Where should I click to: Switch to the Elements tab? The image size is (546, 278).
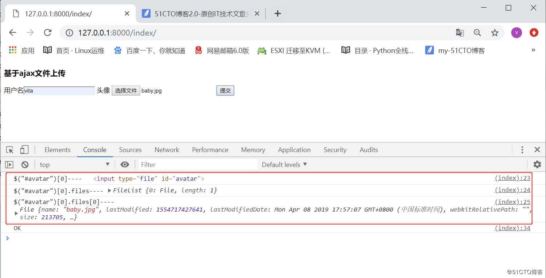57,150
